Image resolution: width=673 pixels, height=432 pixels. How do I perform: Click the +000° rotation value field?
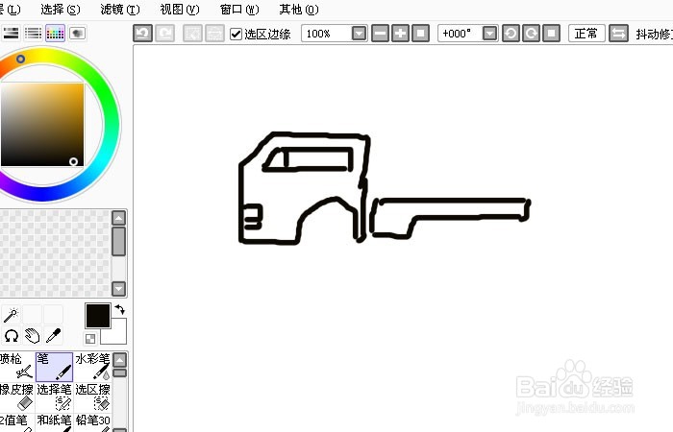pos(460,34)
